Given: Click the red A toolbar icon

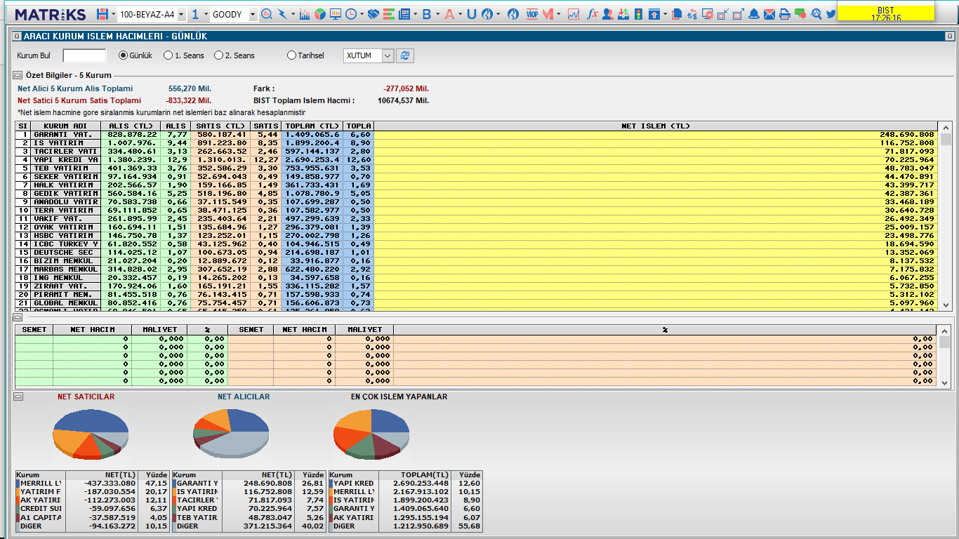Looking at the screenshot, I should [x=449, y=14].
